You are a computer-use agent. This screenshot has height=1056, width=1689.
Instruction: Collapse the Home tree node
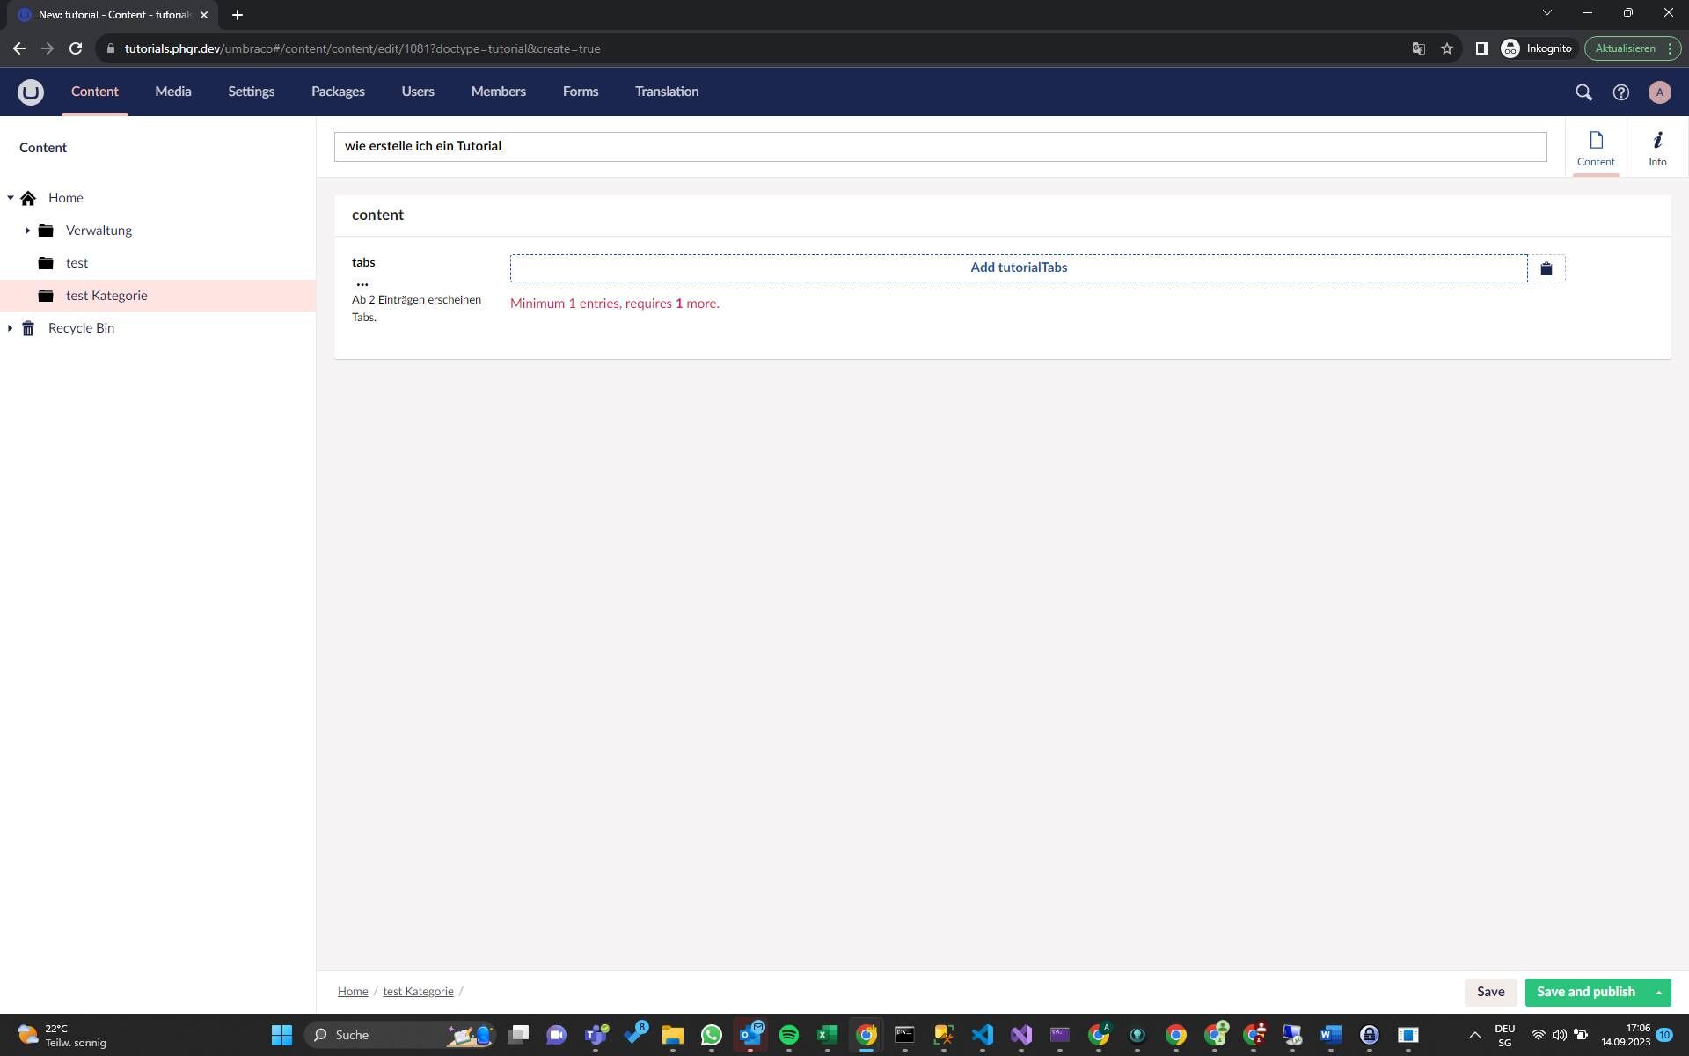(11, 198)
